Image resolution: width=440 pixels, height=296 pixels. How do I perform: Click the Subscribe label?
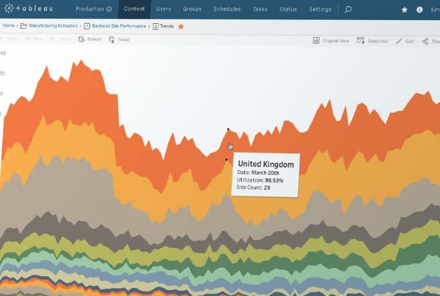pyautogui.click(x=378, y=41)
